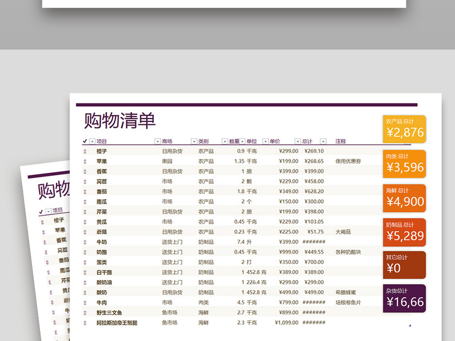Click the arrow icon beside 橙子
455x341 pixels.
point(84,152)
